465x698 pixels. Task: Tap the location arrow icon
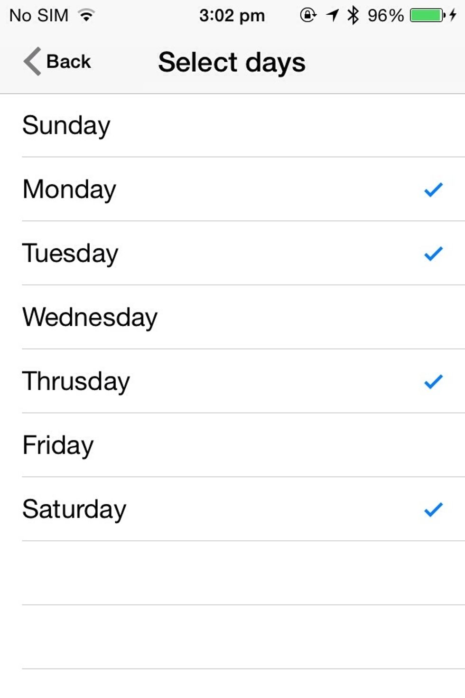coord(333,16)
